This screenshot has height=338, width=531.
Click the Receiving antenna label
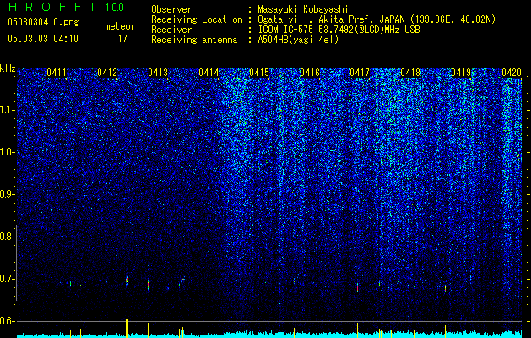point(194,40)
